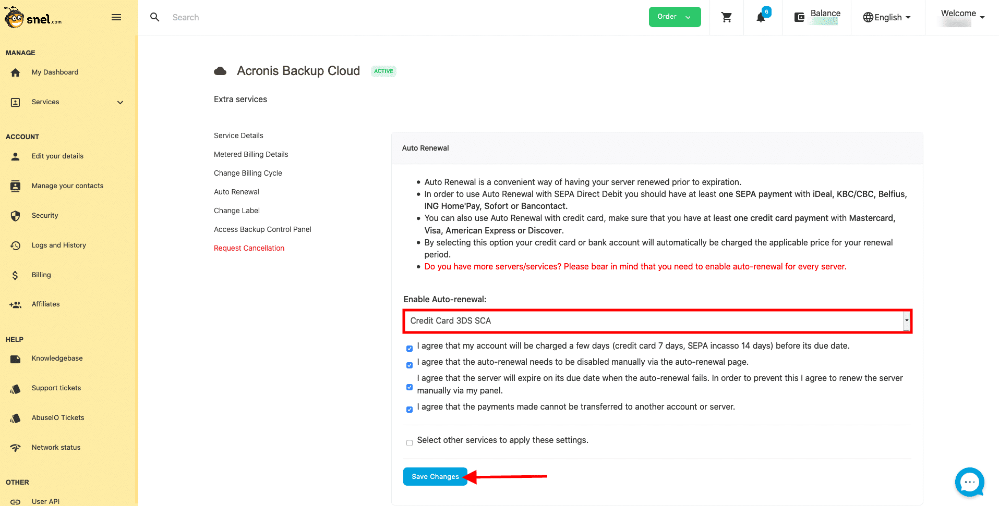Image resolution: width=999 pixels, height=506 pixels.
Task: Click the Logs and History clock icon
Action: [16, 245]
